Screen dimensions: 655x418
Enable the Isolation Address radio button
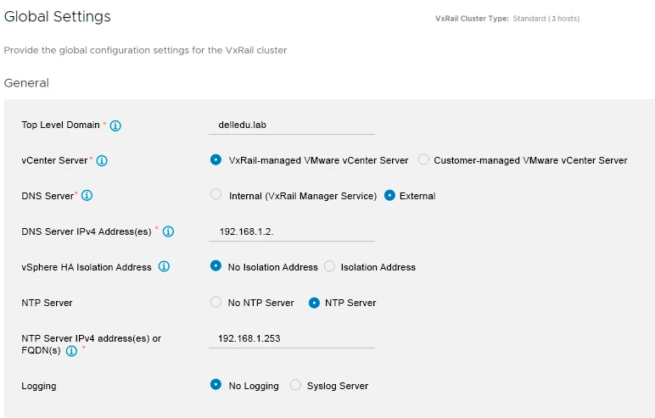coord(330,266)
